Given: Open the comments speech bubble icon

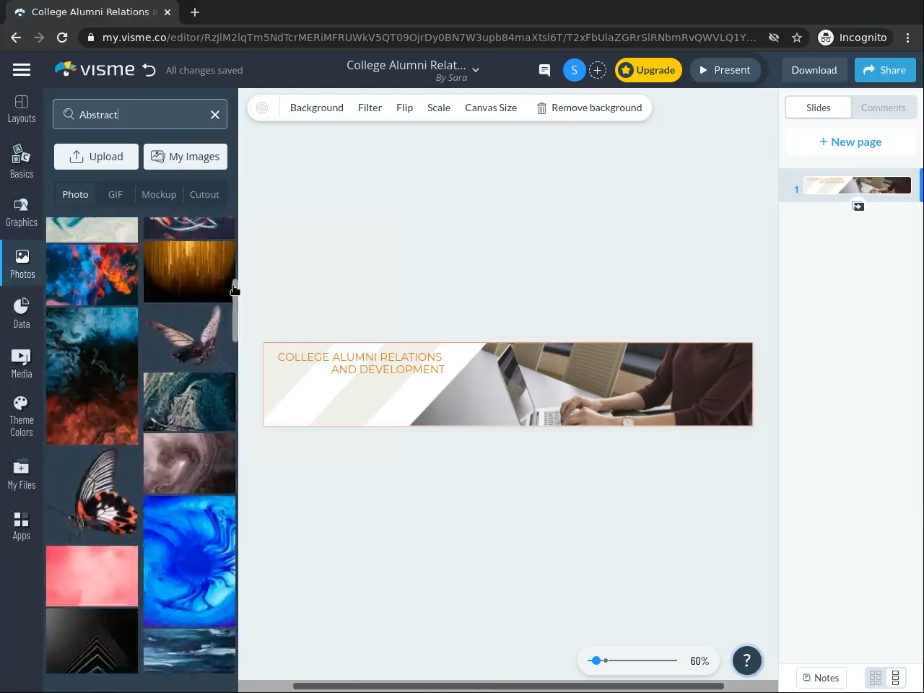Looking at the screenshot, I should coord(544,70).
